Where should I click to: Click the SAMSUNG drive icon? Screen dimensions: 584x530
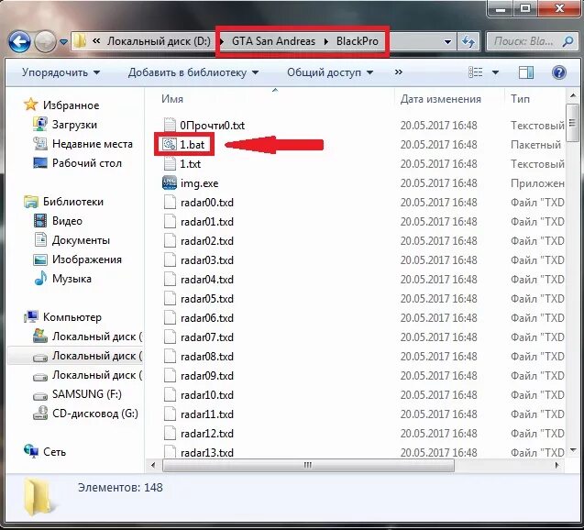(39, 395)
